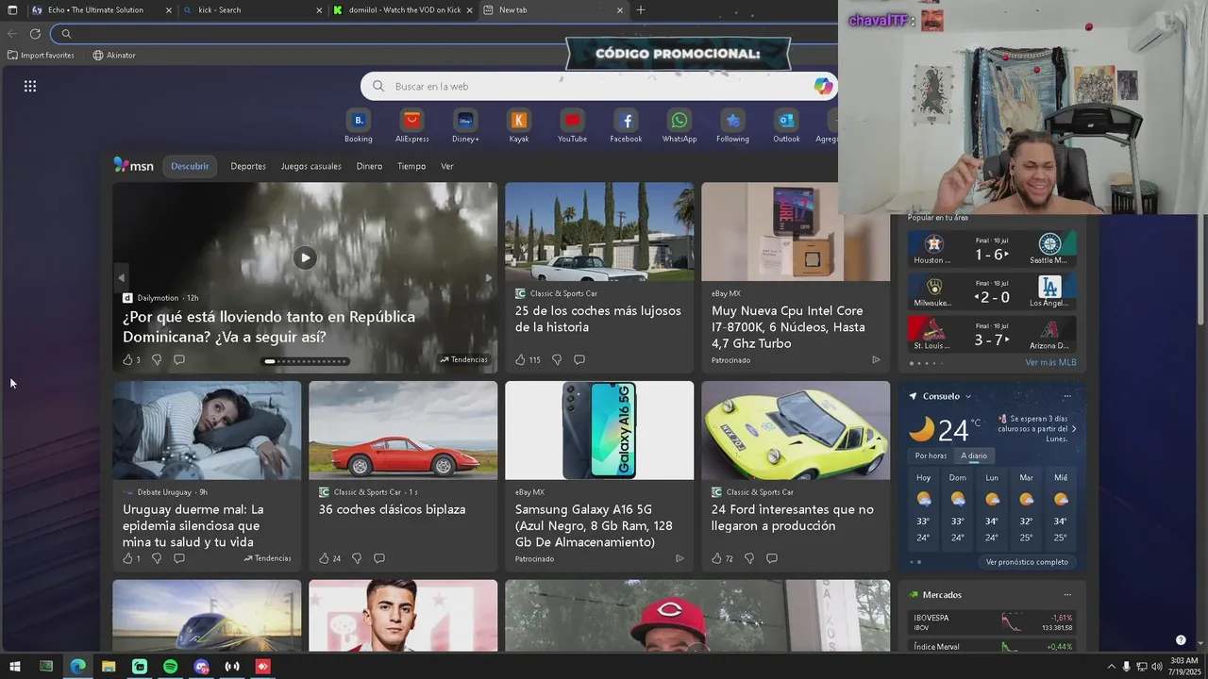This screenshot has width=1208, height=679.
Task: Open the YouTube shortcut icon
Action: point(572,121)
